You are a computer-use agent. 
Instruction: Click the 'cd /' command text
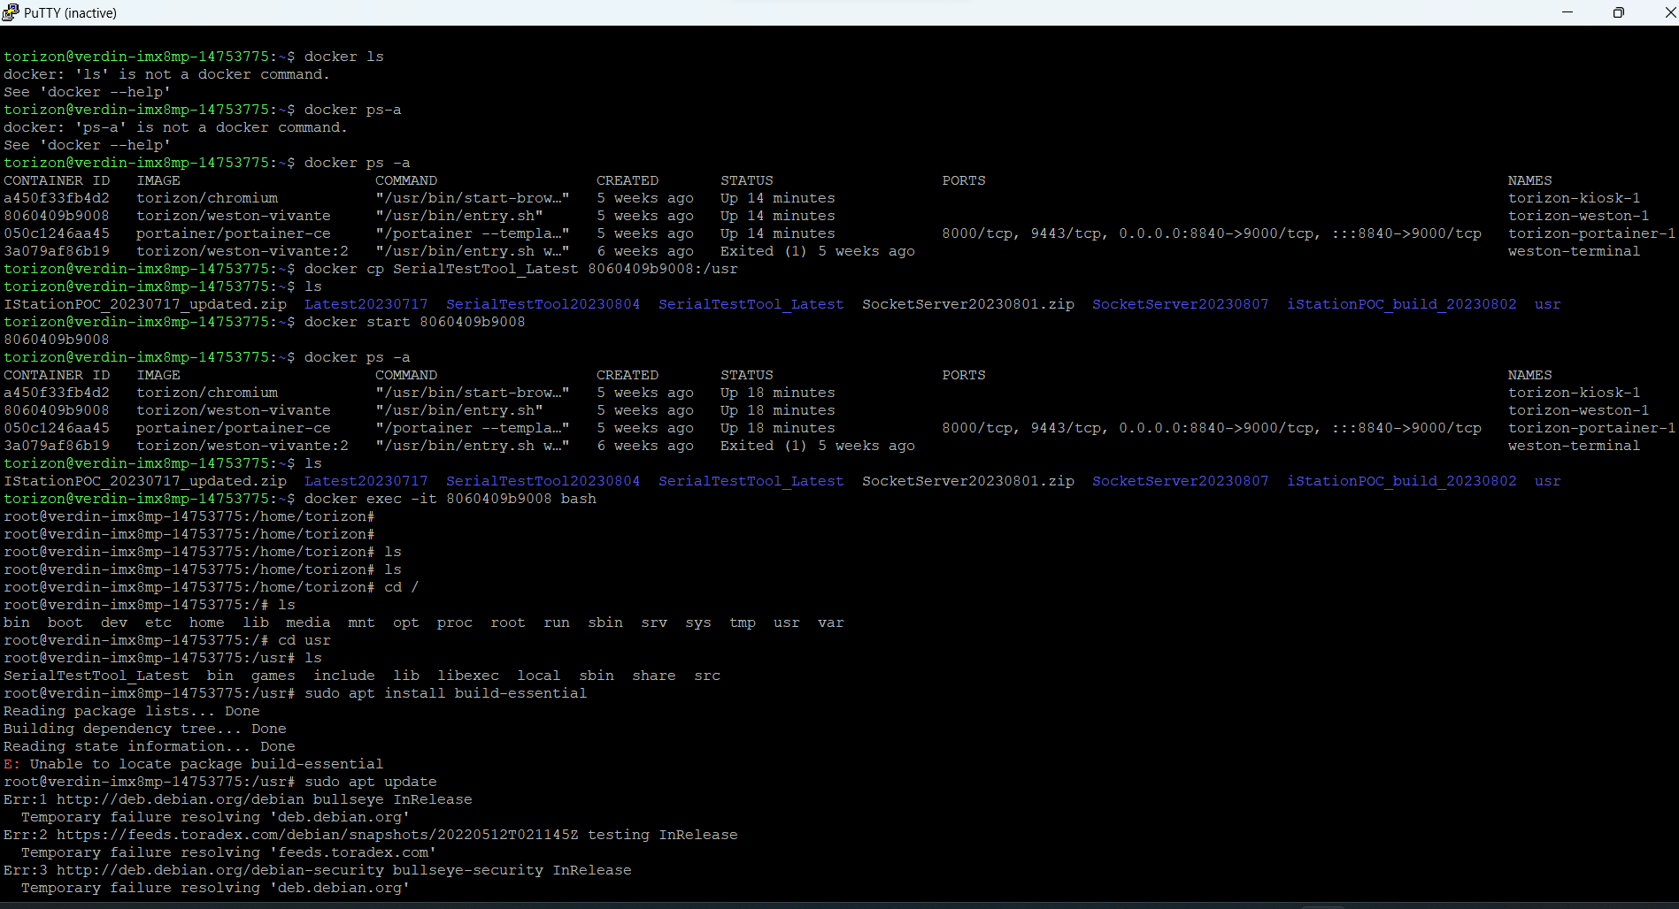[x=402, y=587]
